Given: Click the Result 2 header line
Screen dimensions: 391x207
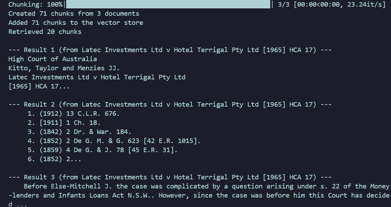Looking at the screenshot, I should (170, 105).
